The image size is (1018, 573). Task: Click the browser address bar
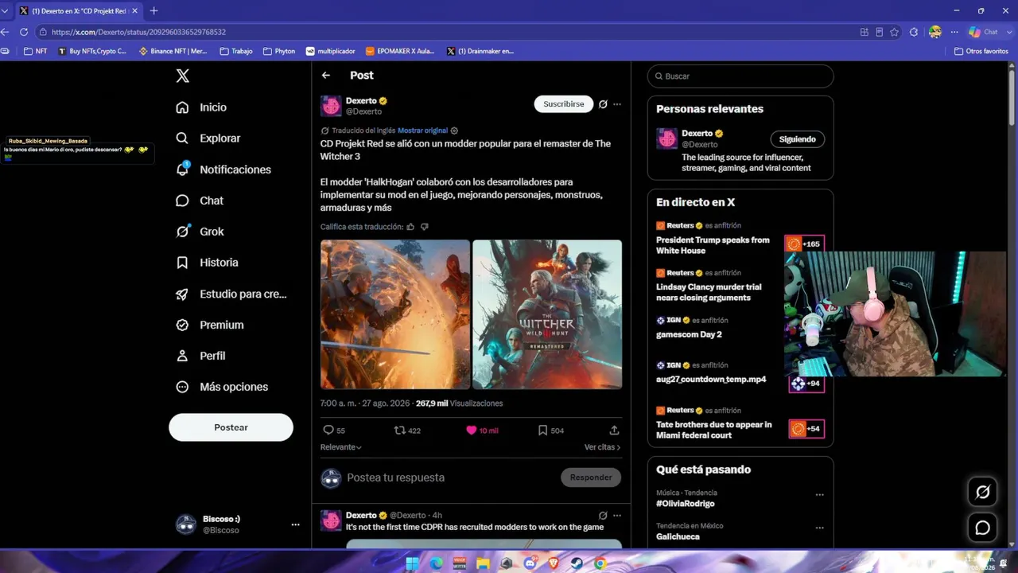pyautogui.click(x=445, y=32)
